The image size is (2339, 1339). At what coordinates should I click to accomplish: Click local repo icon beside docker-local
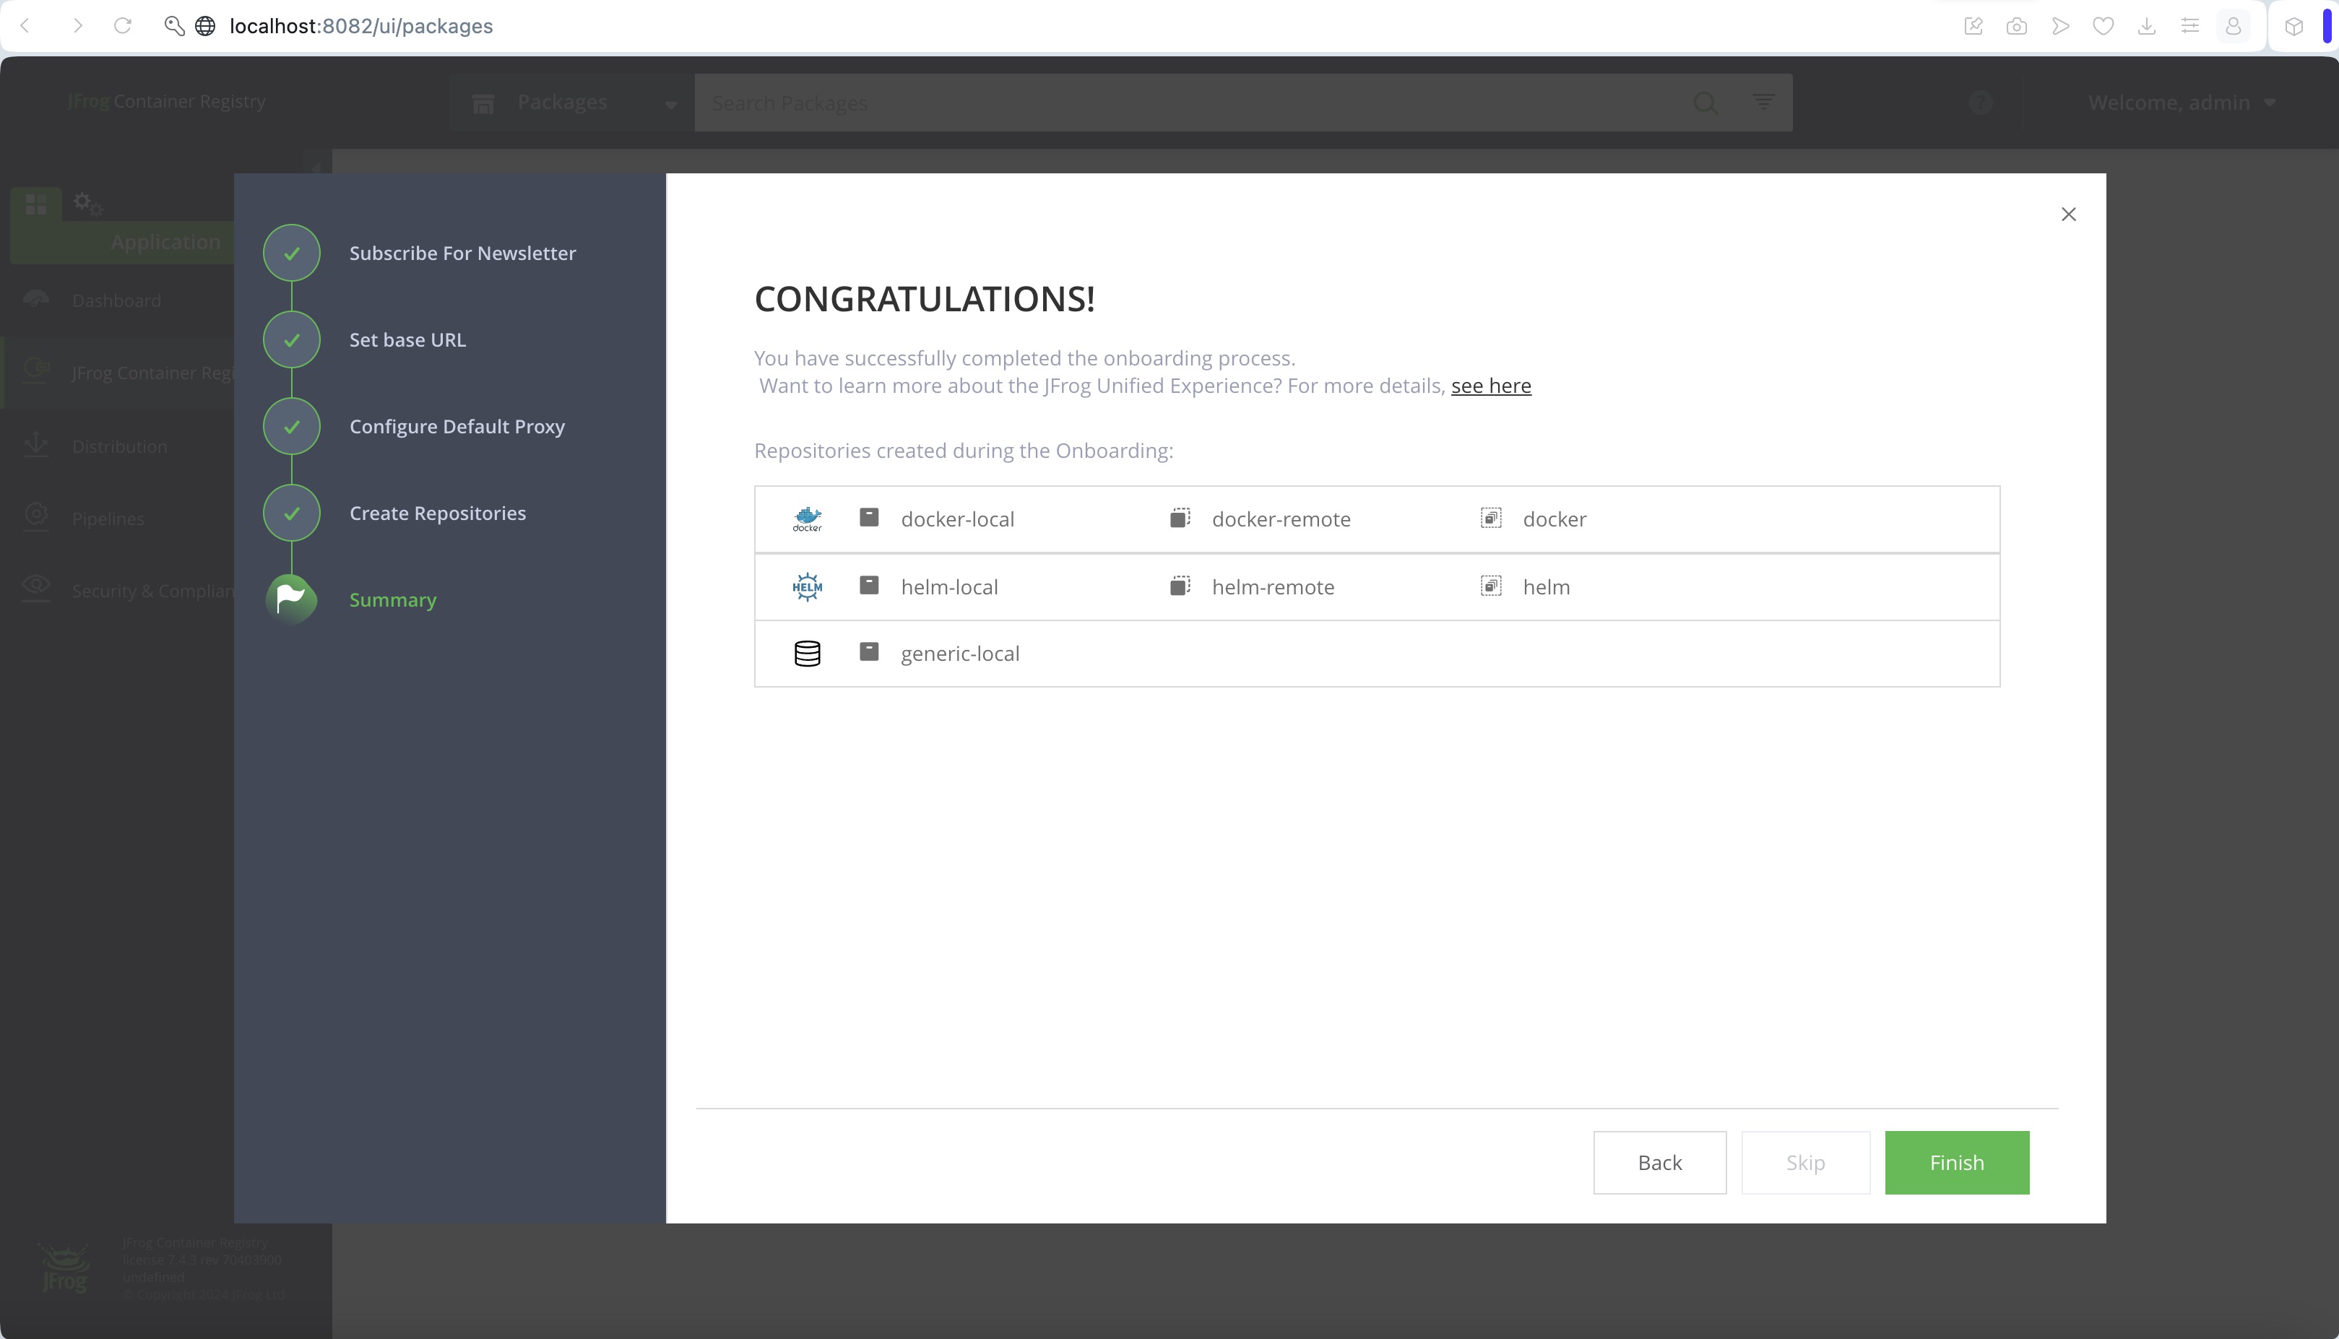pos(868,517)
